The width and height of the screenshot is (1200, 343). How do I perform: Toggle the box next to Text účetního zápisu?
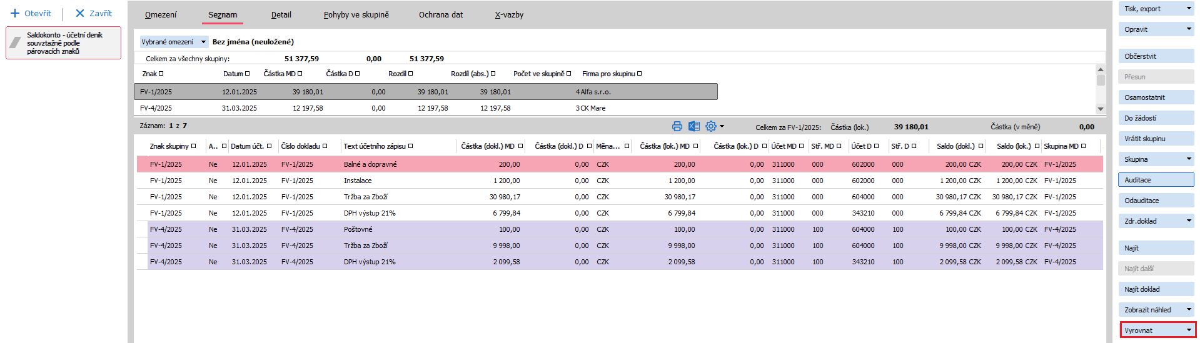click(410, 146)
